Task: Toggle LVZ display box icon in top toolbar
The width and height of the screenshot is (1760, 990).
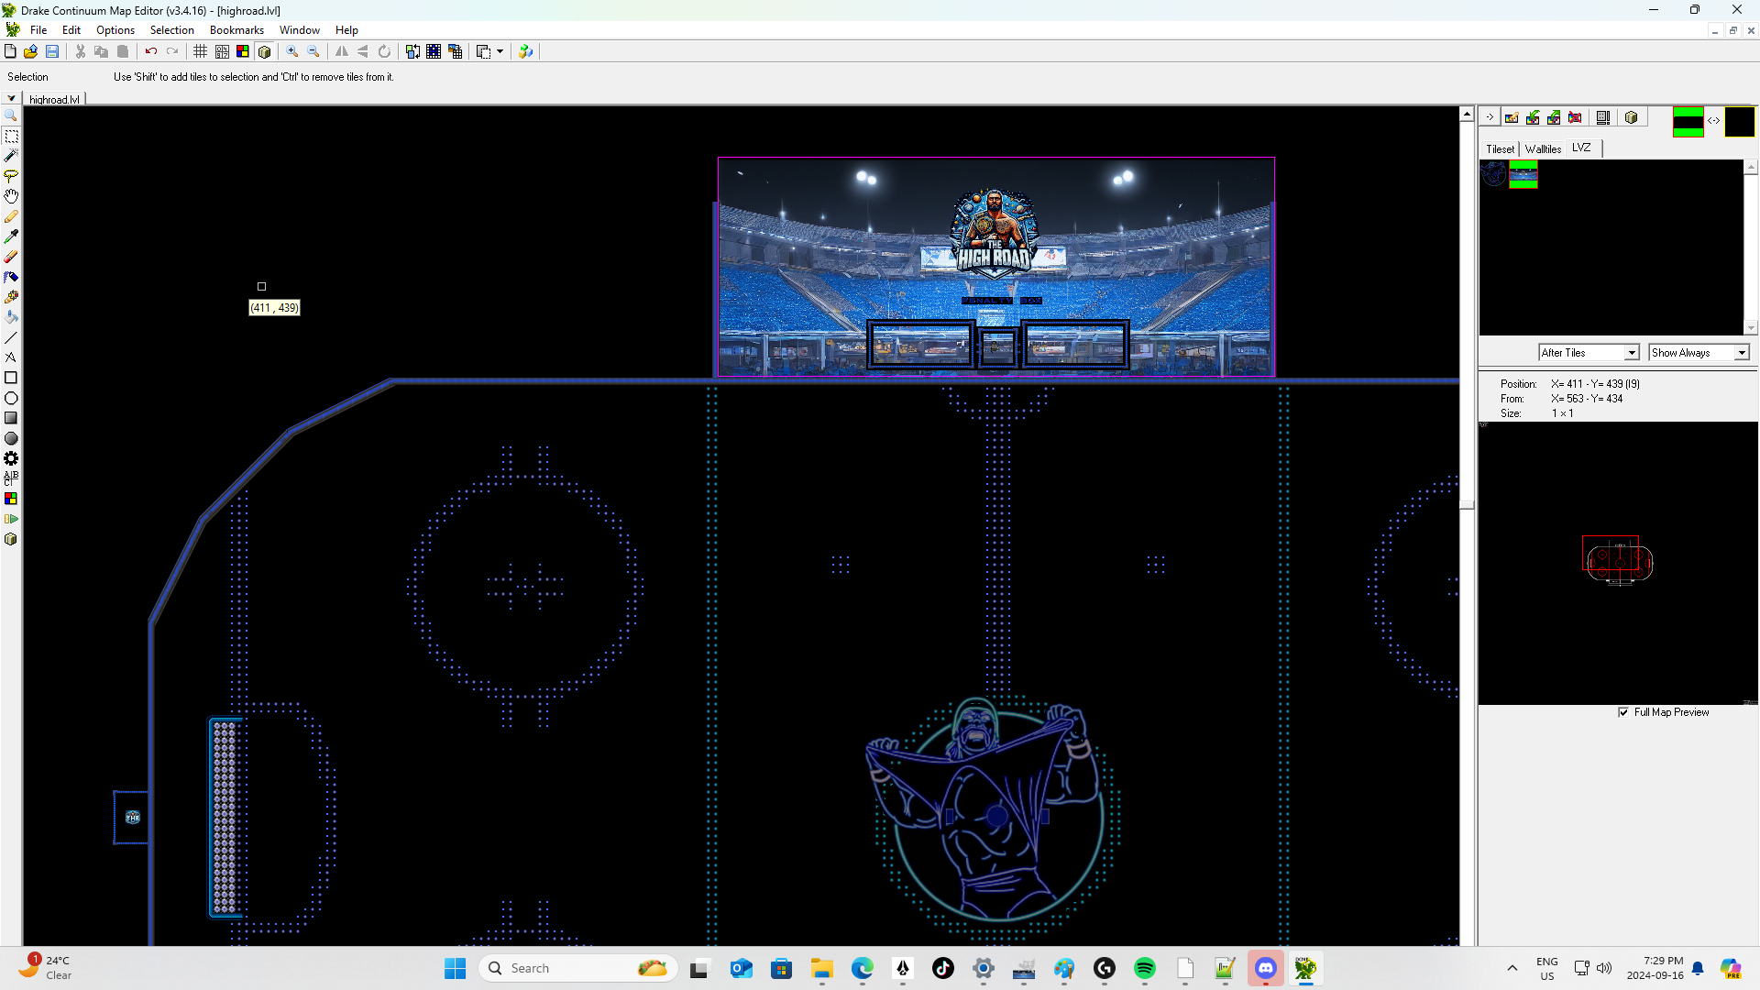Action: pyautogui.click(x=264, y=51)
